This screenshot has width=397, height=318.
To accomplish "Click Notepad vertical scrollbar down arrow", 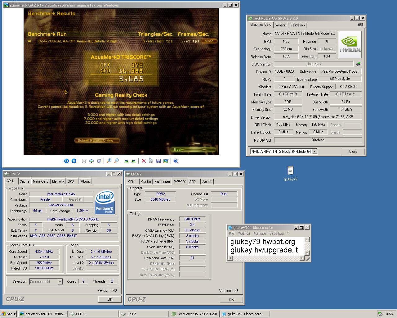I will (x=307, y=253).
